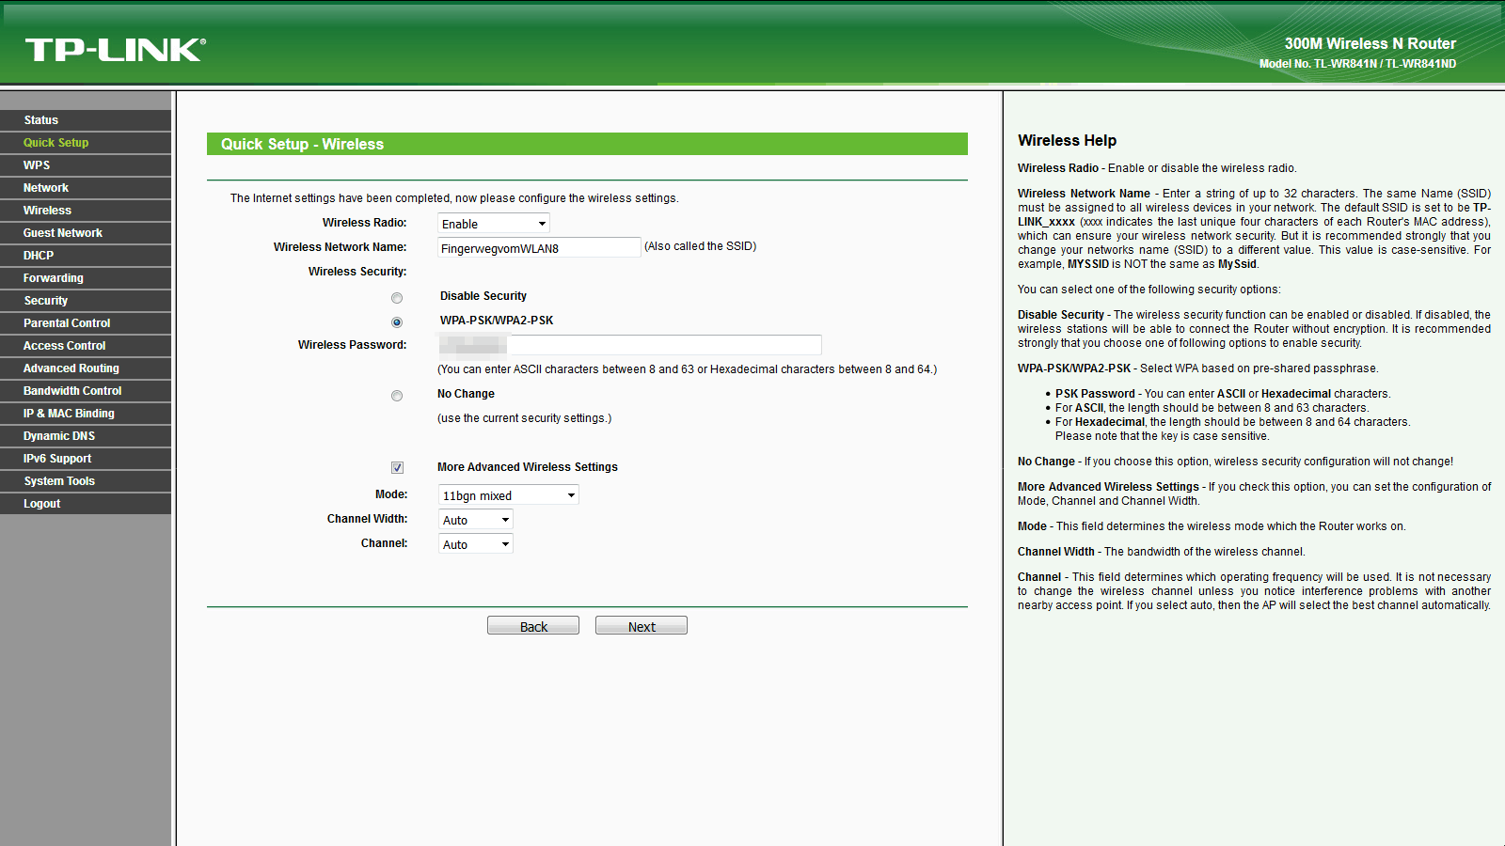Select the No Change radio button
The width and height of the screenshot is (1505, 846).
pos(397,396)
